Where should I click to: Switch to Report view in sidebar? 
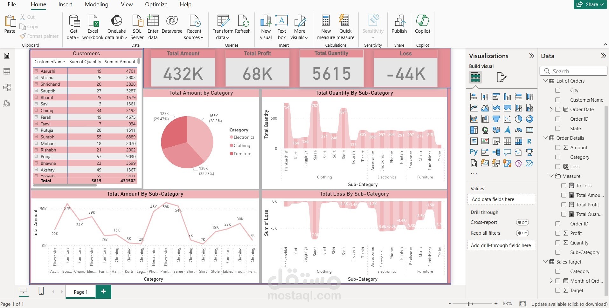point(7,56)
